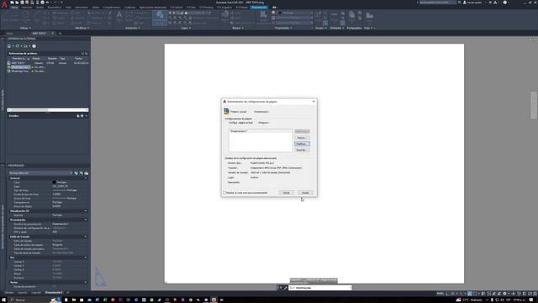The height and width of the screenshot is (303, 538).
Task: Expand the Modificar ribbon panel
Action: tap(82, 28)
